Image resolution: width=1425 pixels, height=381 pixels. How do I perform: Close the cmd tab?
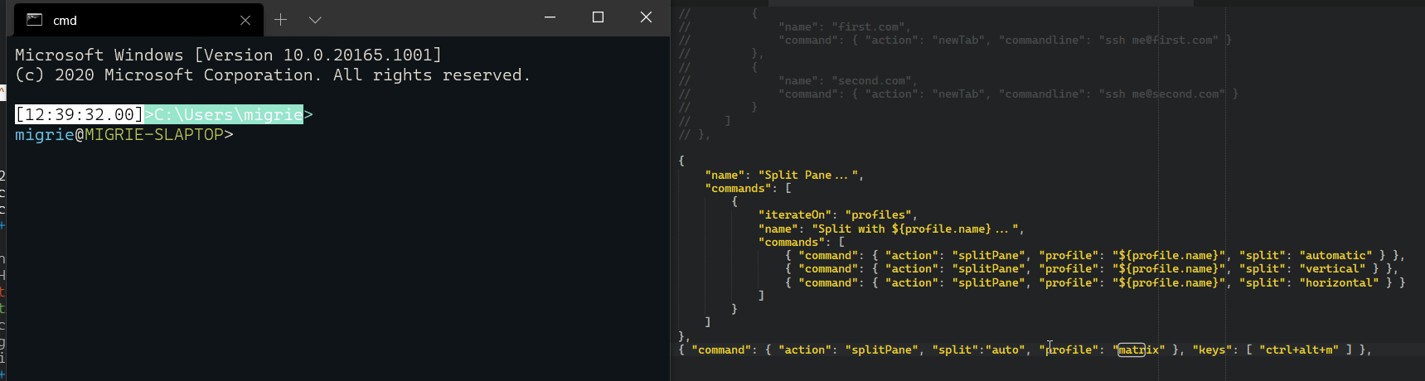point(245,20)
